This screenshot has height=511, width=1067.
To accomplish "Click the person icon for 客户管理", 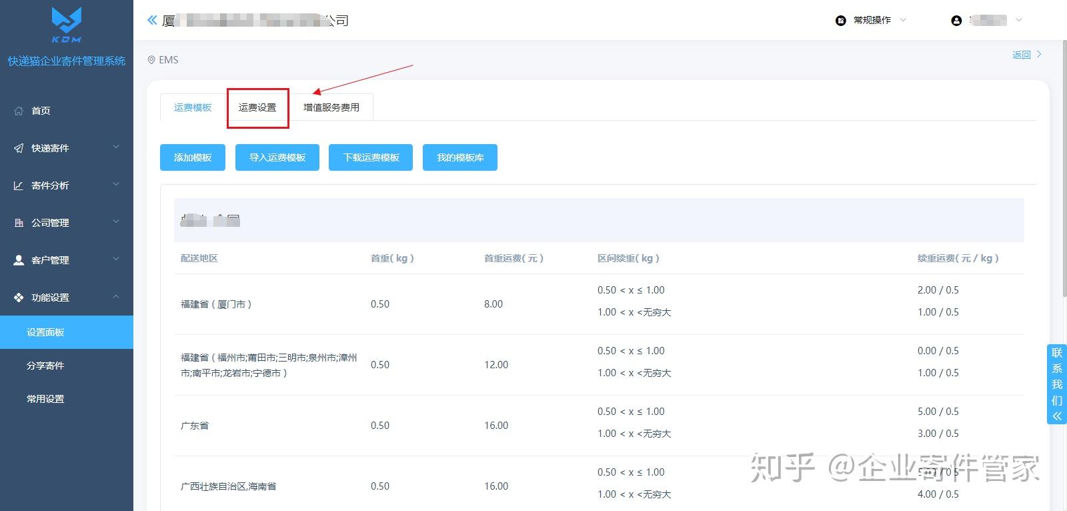I will pyautogui.click(x=19, y=260).
